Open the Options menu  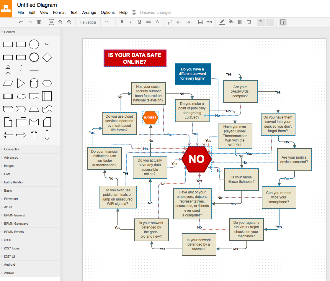108,12
